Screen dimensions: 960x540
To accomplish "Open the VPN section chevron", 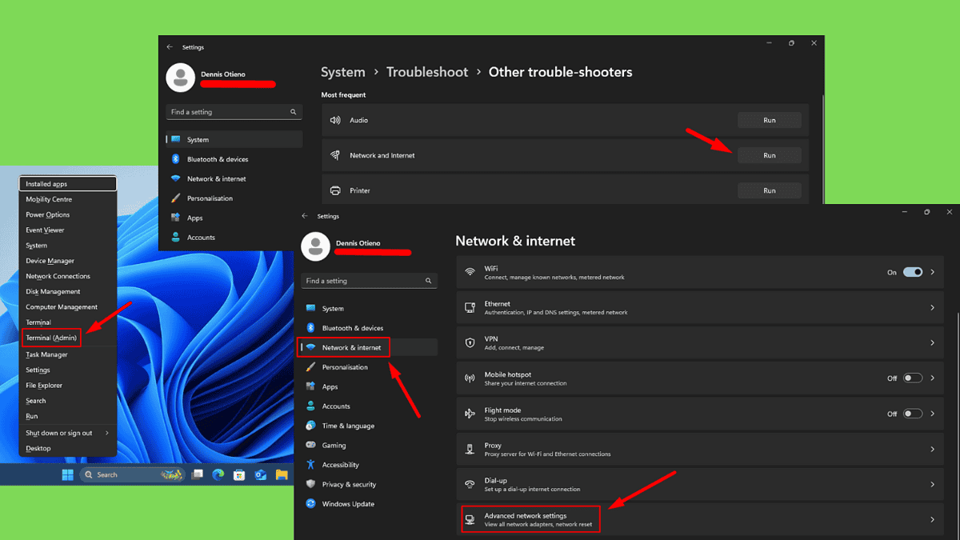I will point(932,342).
